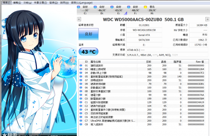The height and width of the screenshot is (136, 210).
Task: Click status orb of attribute C1
Action: tap(81, 102)
